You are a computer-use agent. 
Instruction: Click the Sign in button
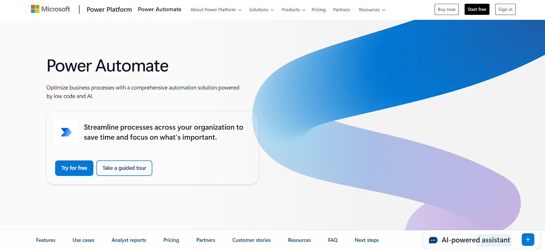coord(505,9)
